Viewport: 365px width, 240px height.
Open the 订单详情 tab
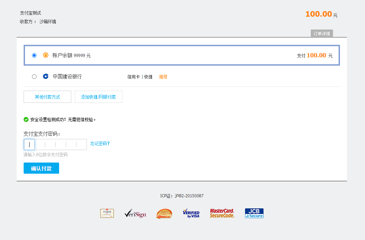pos(322,33)
